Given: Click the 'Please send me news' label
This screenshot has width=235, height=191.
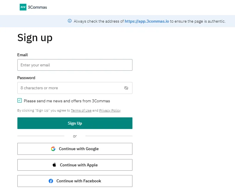Looking at the screenshot, I should click(67, 101).
